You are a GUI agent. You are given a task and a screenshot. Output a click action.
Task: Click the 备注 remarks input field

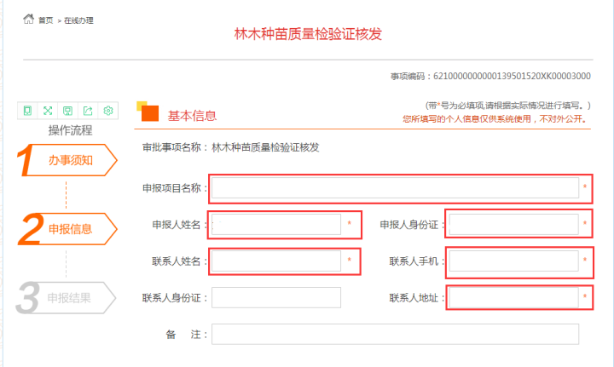tap(395, 335)
